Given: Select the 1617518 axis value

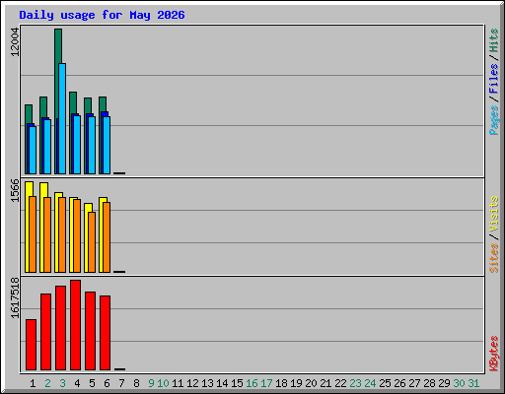Looking at the screenshot, I should click(15, 297).
